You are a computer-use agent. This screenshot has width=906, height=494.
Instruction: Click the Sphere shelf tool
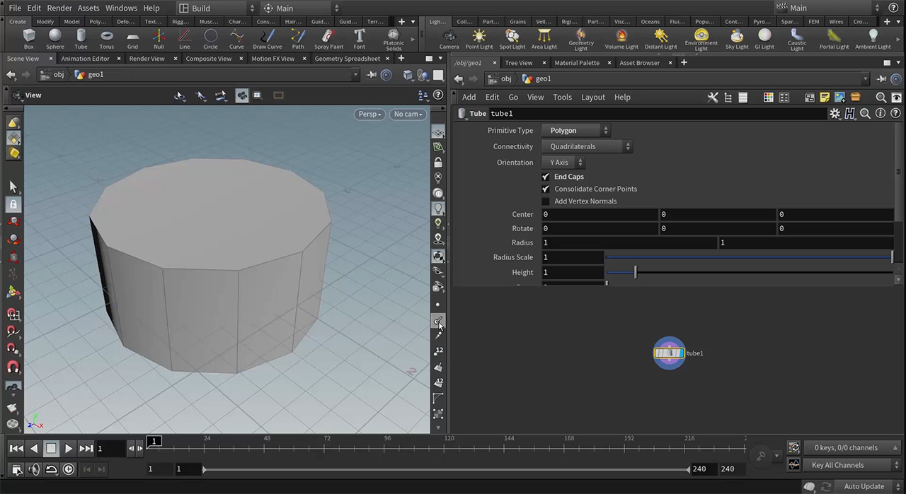[55, 39]
